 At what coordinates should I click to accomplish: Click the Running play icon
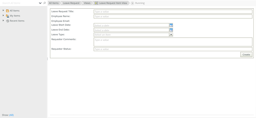[132, 3]
